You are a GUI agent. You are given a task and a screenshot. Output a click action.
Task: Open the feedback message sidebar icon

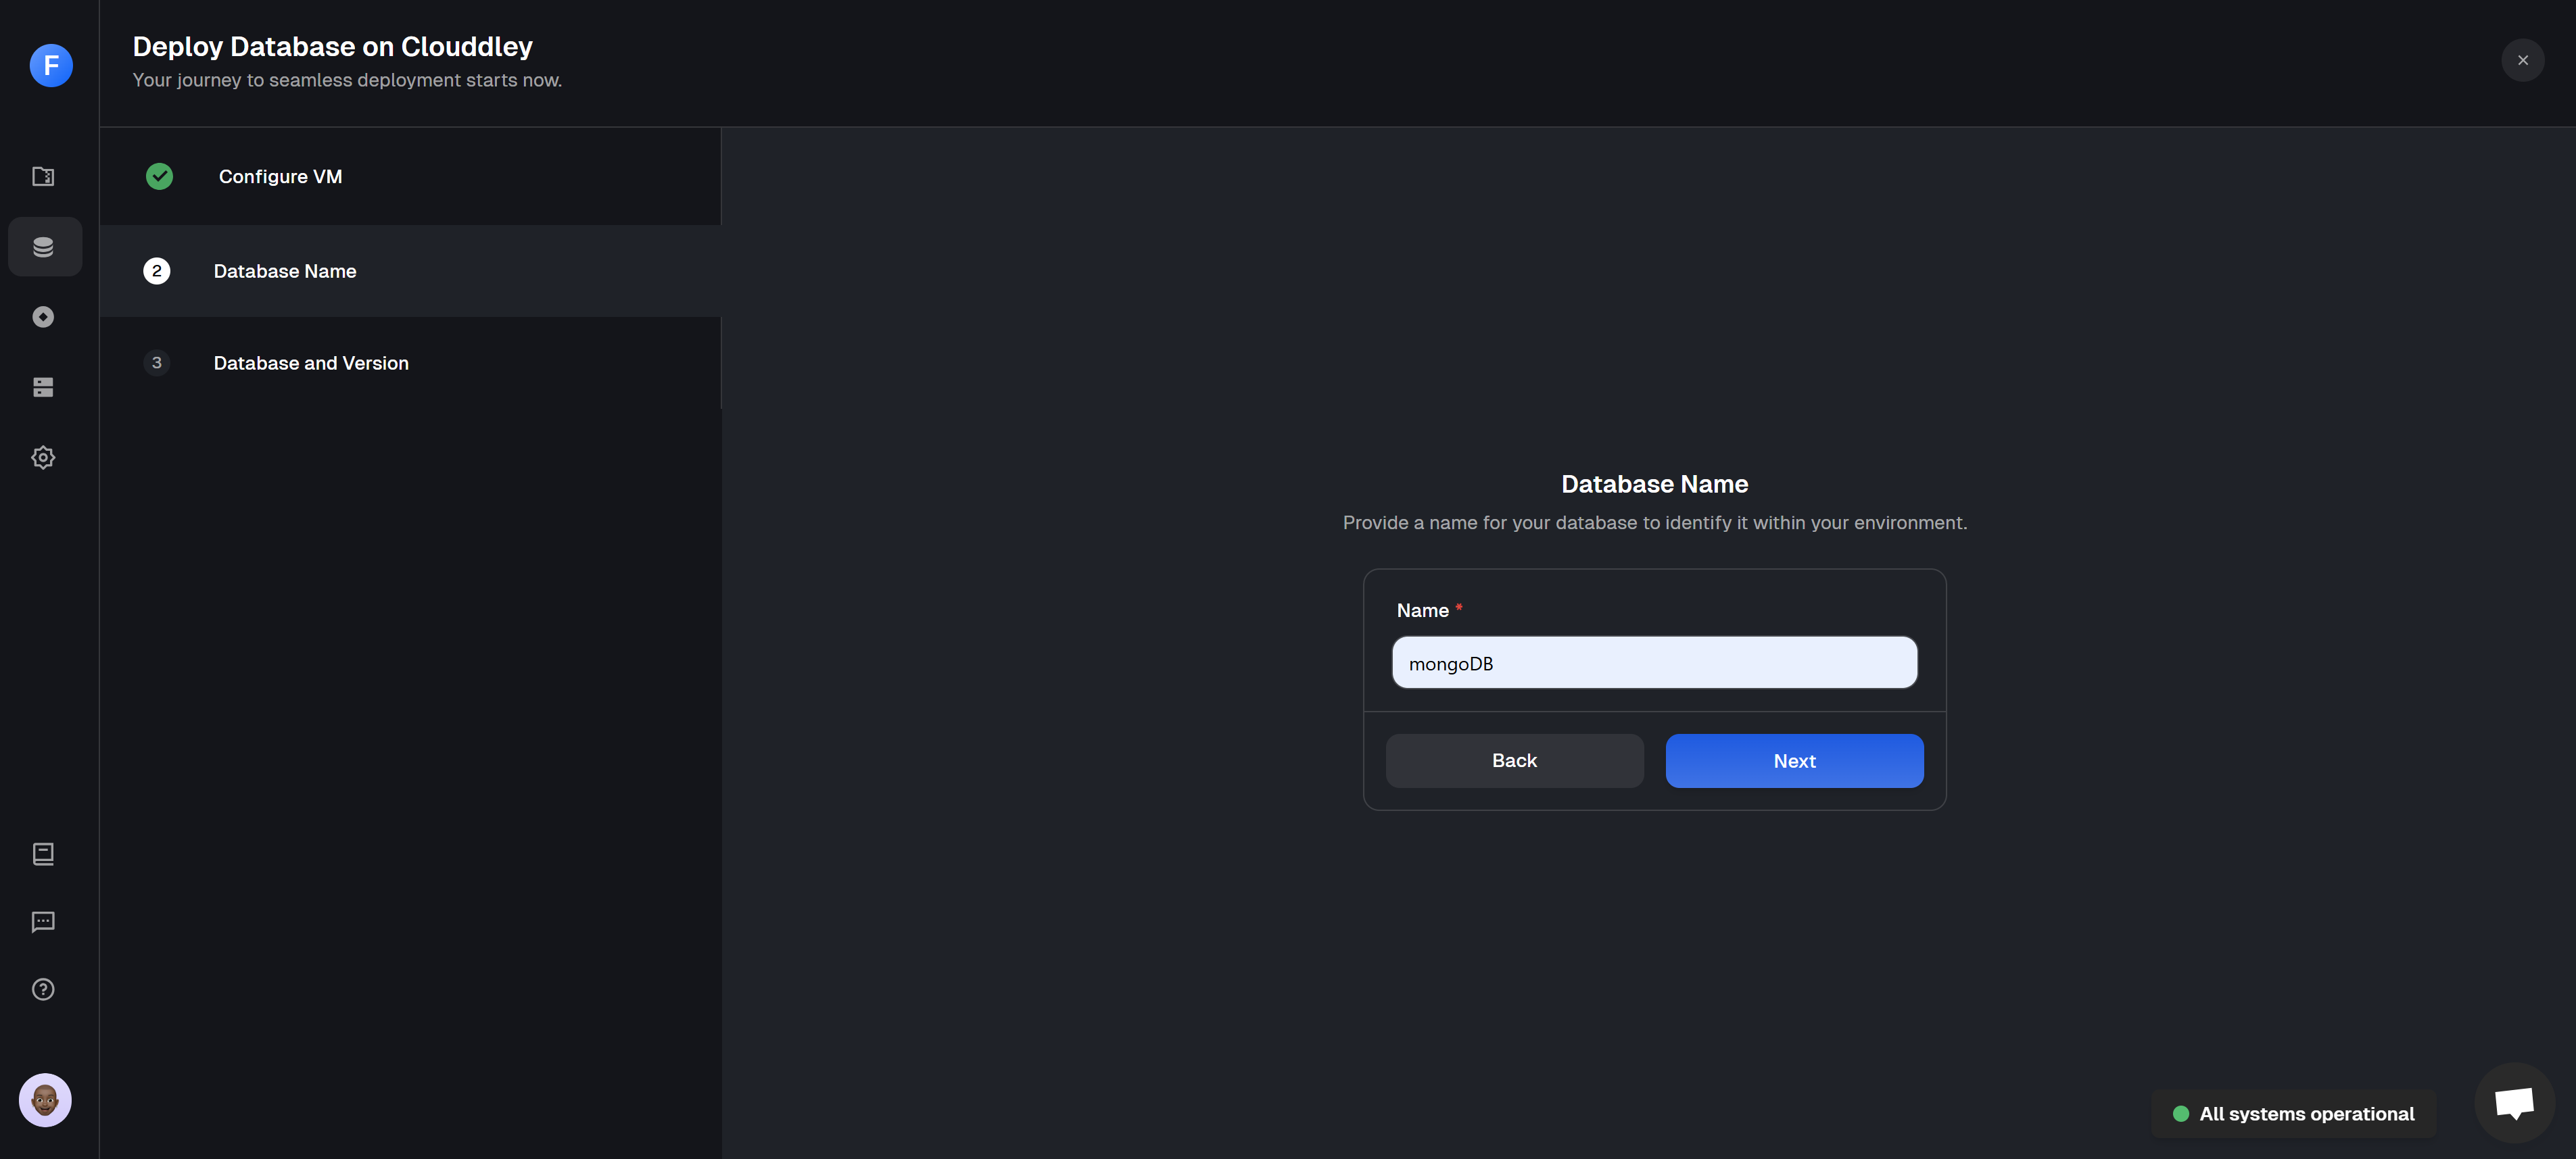point(43,921)
